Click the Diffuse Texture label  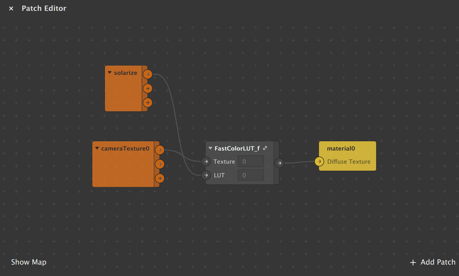point(349,162)
